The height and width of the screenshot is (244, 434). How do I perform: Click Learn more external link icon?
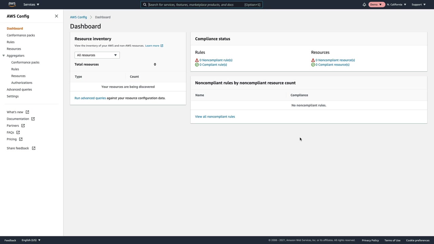point(162,46)
